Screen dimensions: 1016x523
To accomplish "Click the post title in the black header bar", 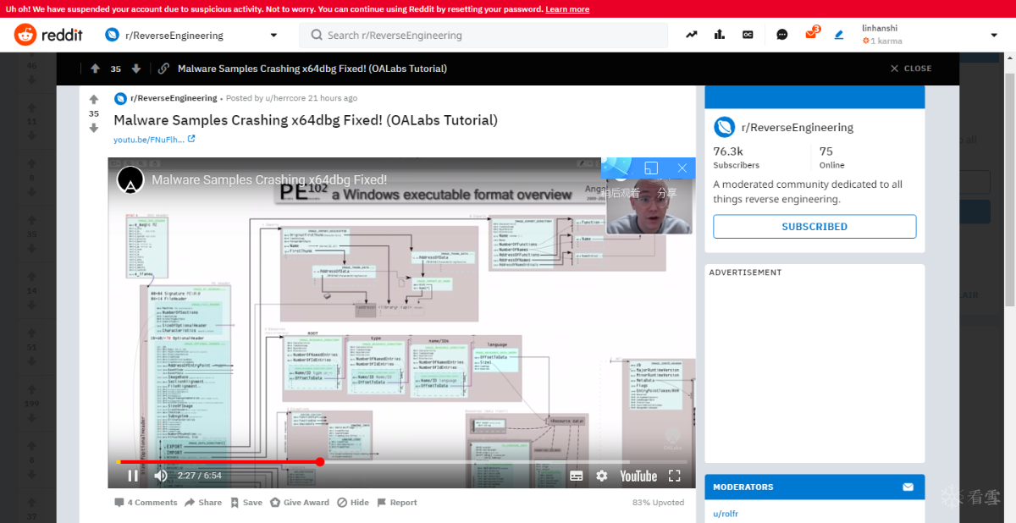I will click(312, 69).
